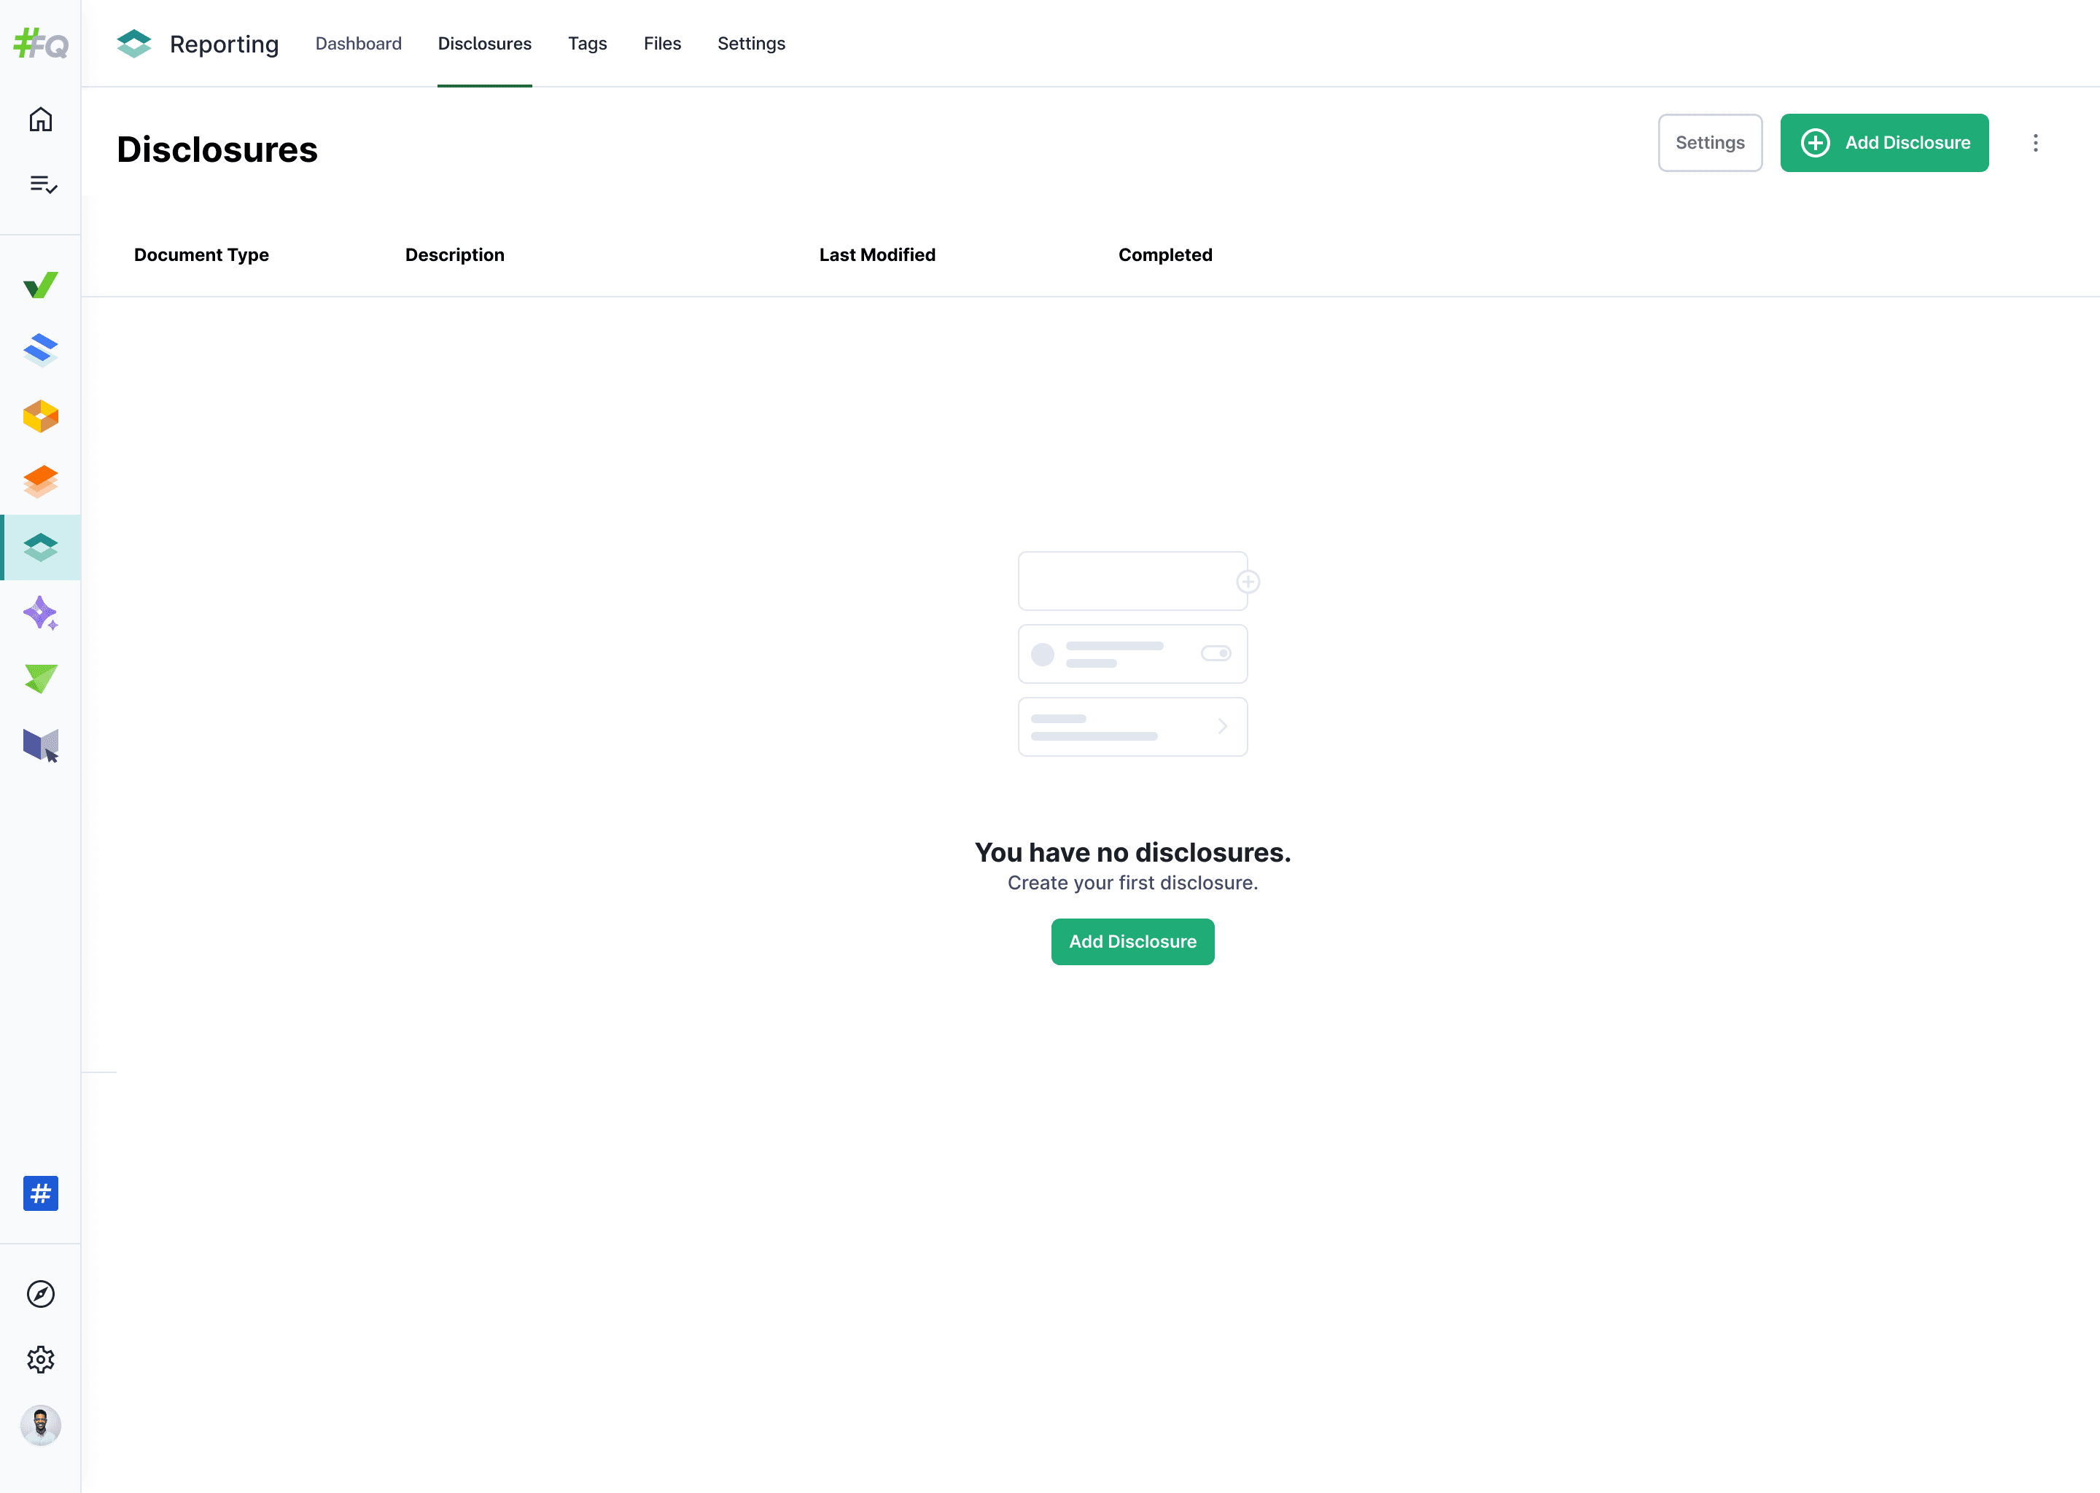The width and height of the screenshot is (2100, 1493).
Task: Open the purple sparkle AI app icon
Action: [40, 613]
